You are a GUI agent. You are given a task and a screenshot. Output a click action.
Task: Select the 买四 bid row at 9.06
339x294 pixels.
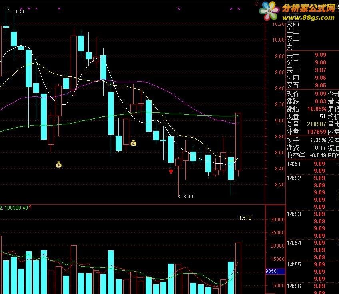pyautogui.click(x=312, y=78)
